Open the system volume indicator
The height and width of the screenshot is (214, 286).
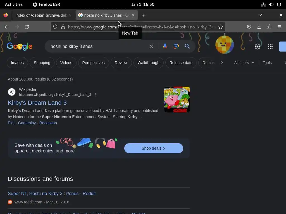click(271, 4)
